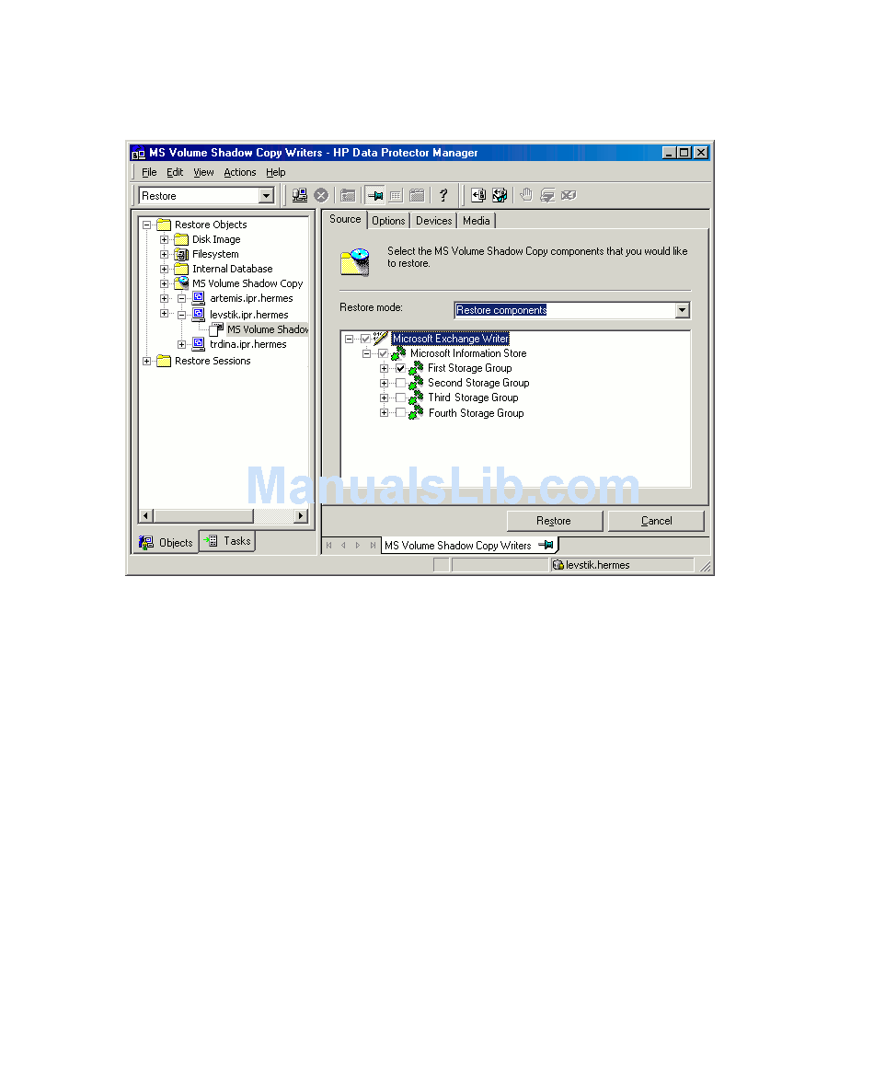Screen dimensions: 874x1072
Task: Click the horizontal scrollbar thumb in the tree pane
Action: tap(203, 515)
